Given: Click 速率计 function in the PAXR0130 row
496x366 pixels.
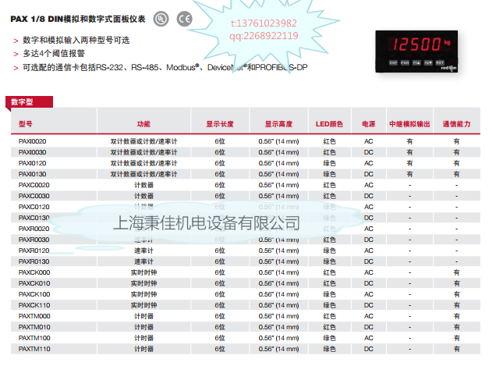Looking at the screenshot, I should (x=143, y=261).
